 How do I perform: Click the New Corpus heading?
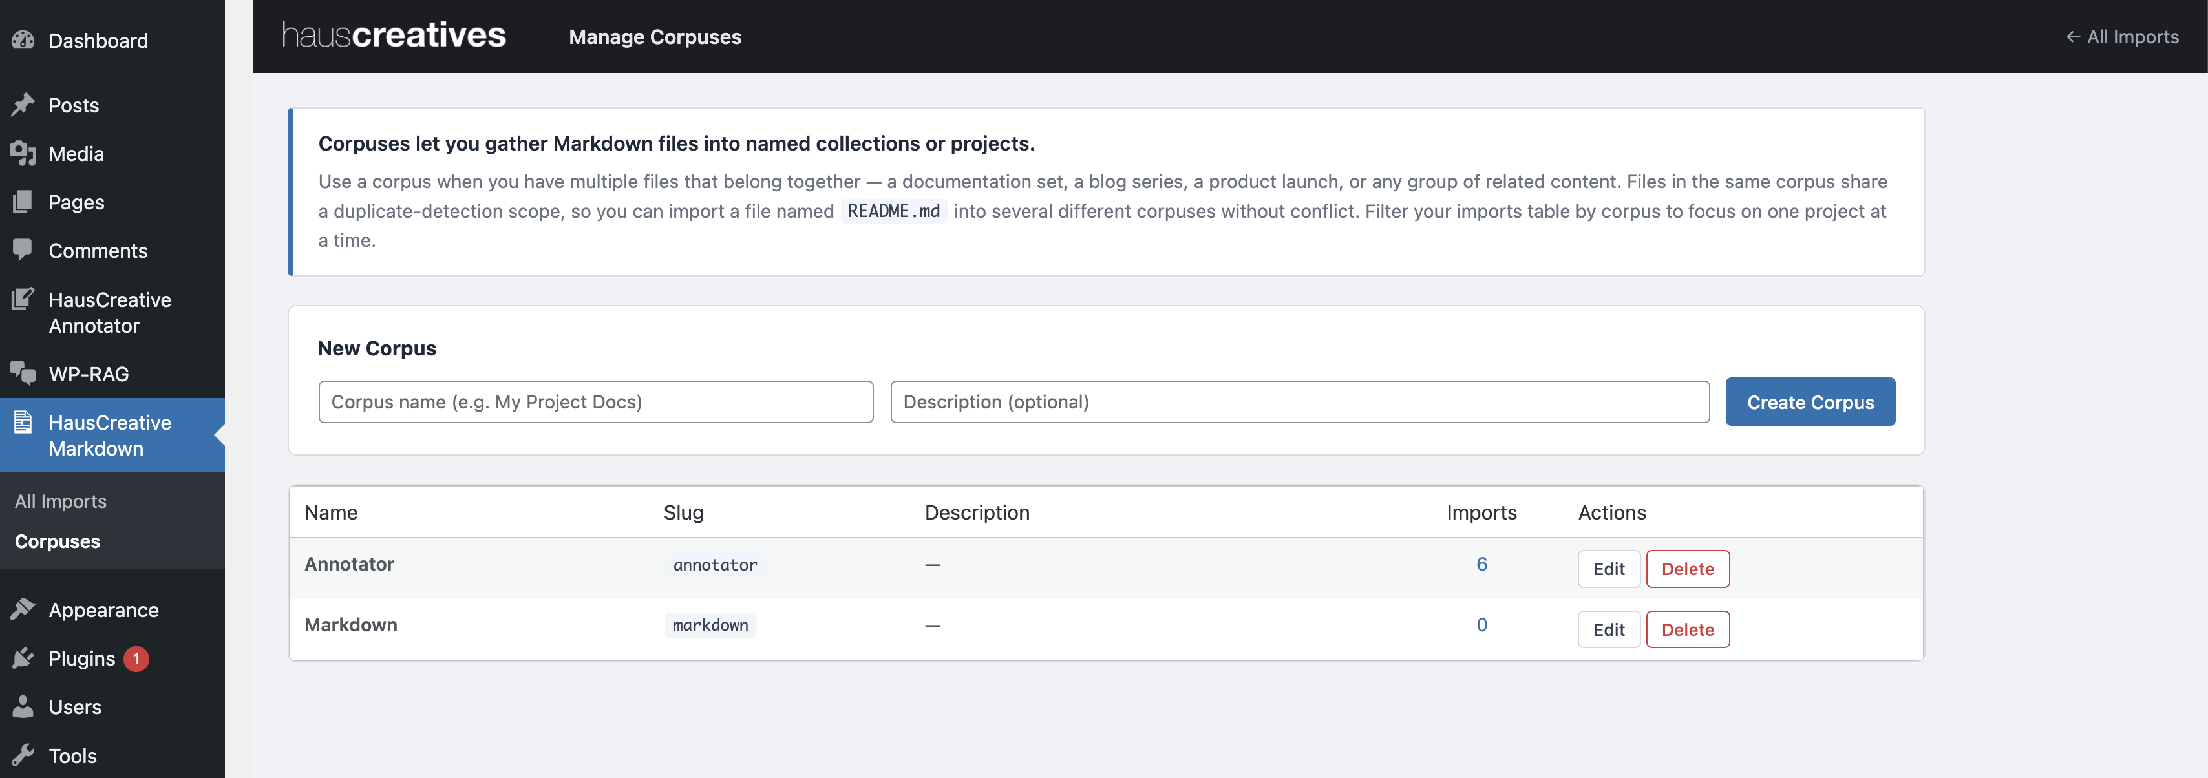376,348
